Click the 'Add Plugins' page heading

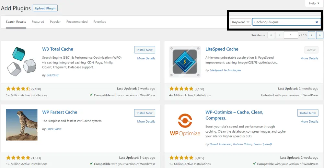pyautogui.click(x=16, y=8)
